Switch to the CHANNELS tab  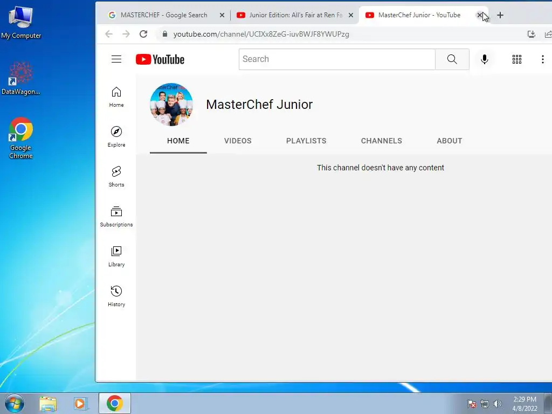381,141
